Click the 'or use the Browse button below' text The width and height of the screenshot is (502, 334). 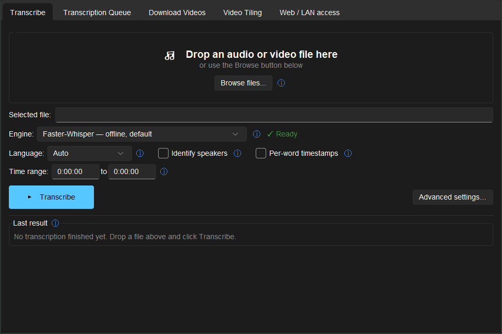(251, 65)
